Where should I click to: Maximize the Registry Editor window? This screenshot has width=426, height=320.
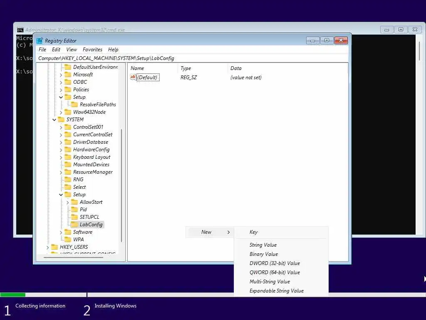pyautogui.click(x=327, y=40)
